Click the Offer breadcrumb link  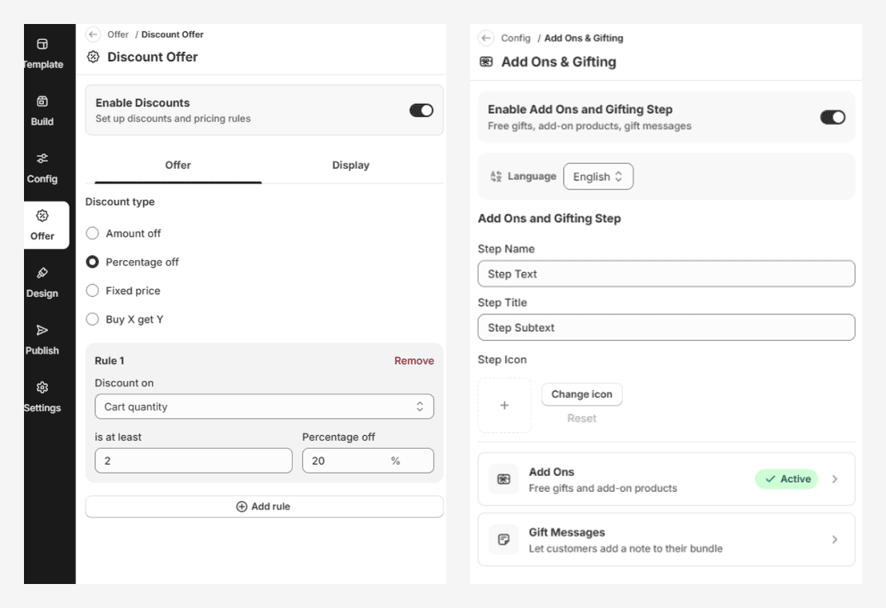118,34
